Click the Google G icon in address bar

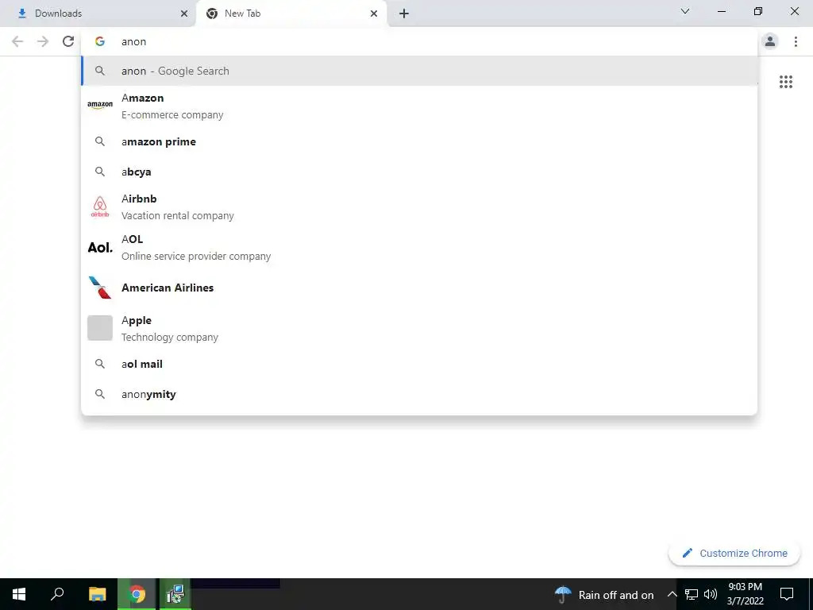pyautogui.click(x=100, y=41)
